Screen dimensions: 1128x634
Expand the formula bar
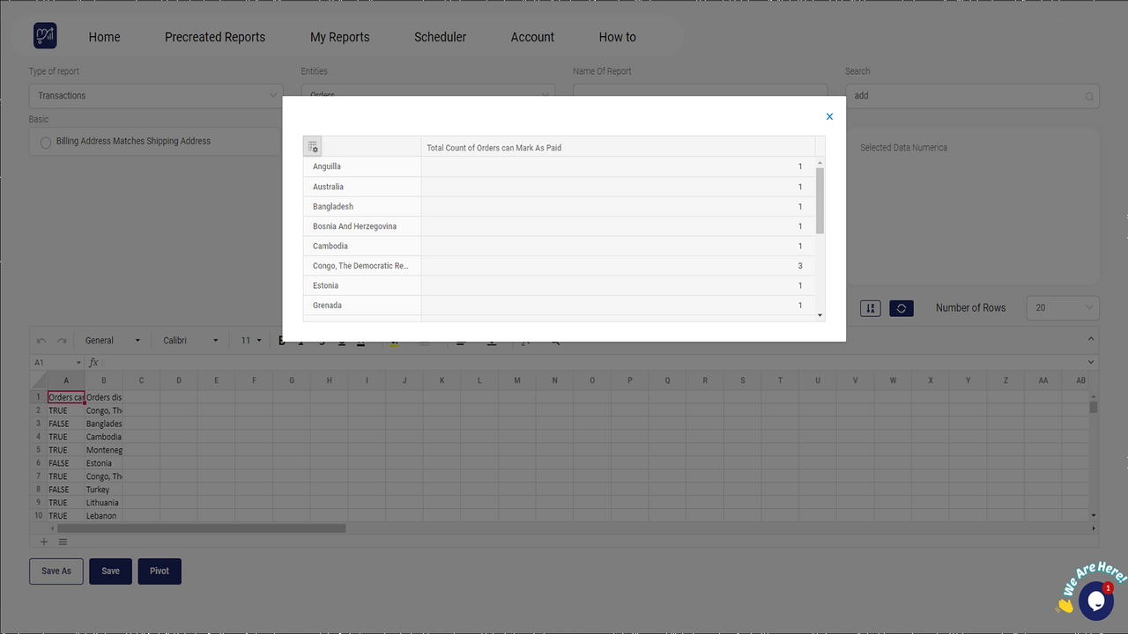point(1091,362)
